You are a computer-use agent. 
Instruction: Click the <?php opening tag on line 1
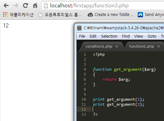coord(99,54)
